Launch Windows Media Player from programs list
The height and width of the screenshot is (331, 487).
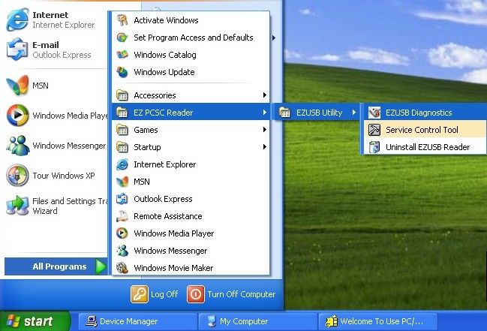click(x=191, y=233)
